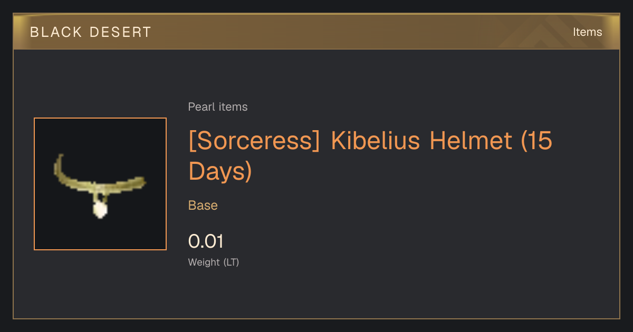
Task: Click the (LT) unit text
Action: coord(232,262)
